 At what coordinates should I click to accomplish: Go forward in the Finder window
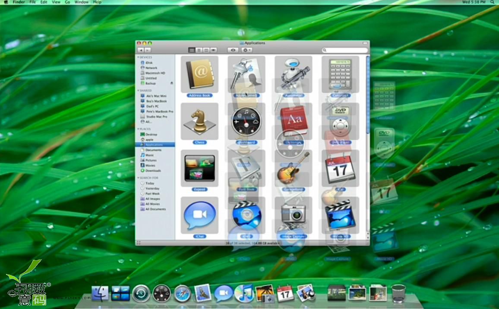148,50
